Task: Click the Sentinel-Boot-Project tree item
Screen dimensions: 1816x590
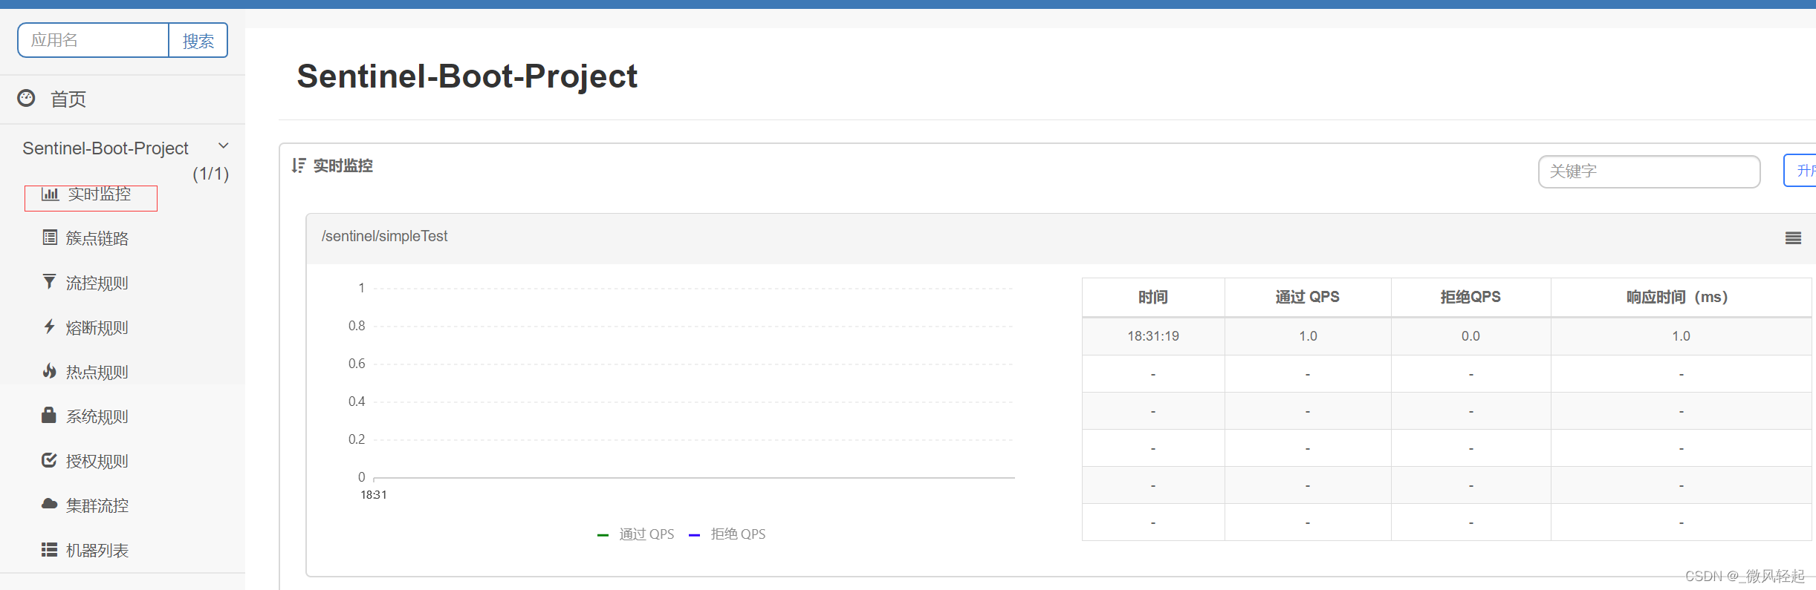Action: pos(106,148)
